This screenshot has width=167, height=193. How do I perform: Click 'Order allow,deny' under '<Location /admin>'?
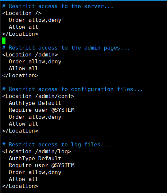click(x=35, y=62)
